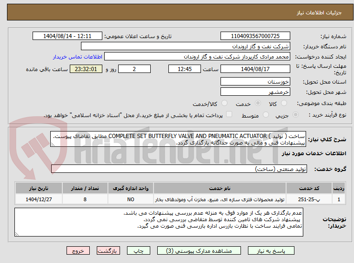Click the response deadline date 1404/08/17
The width and height of the screenshot is (354, 263).
pos(255,69)
